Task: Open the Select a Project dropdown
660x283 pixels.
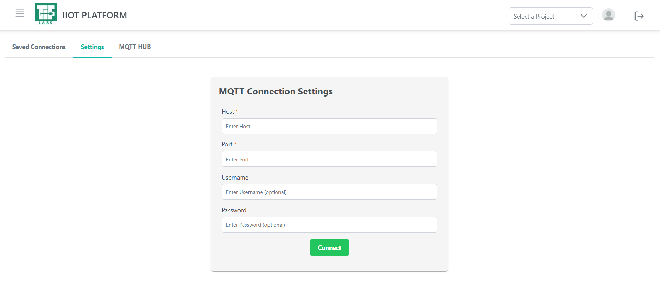Action: 545,16
